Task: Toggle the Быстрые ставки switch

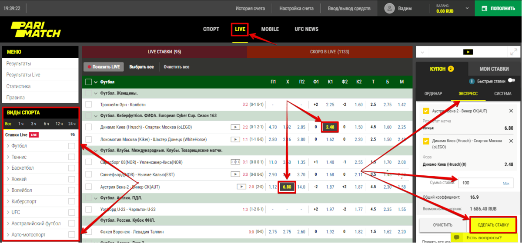Action: tap(511, 81)
